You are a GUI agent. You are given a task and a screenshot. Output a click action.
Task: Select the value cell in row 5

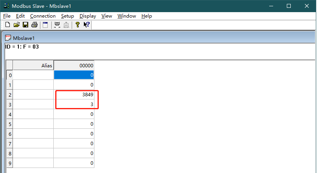(74, 124)
